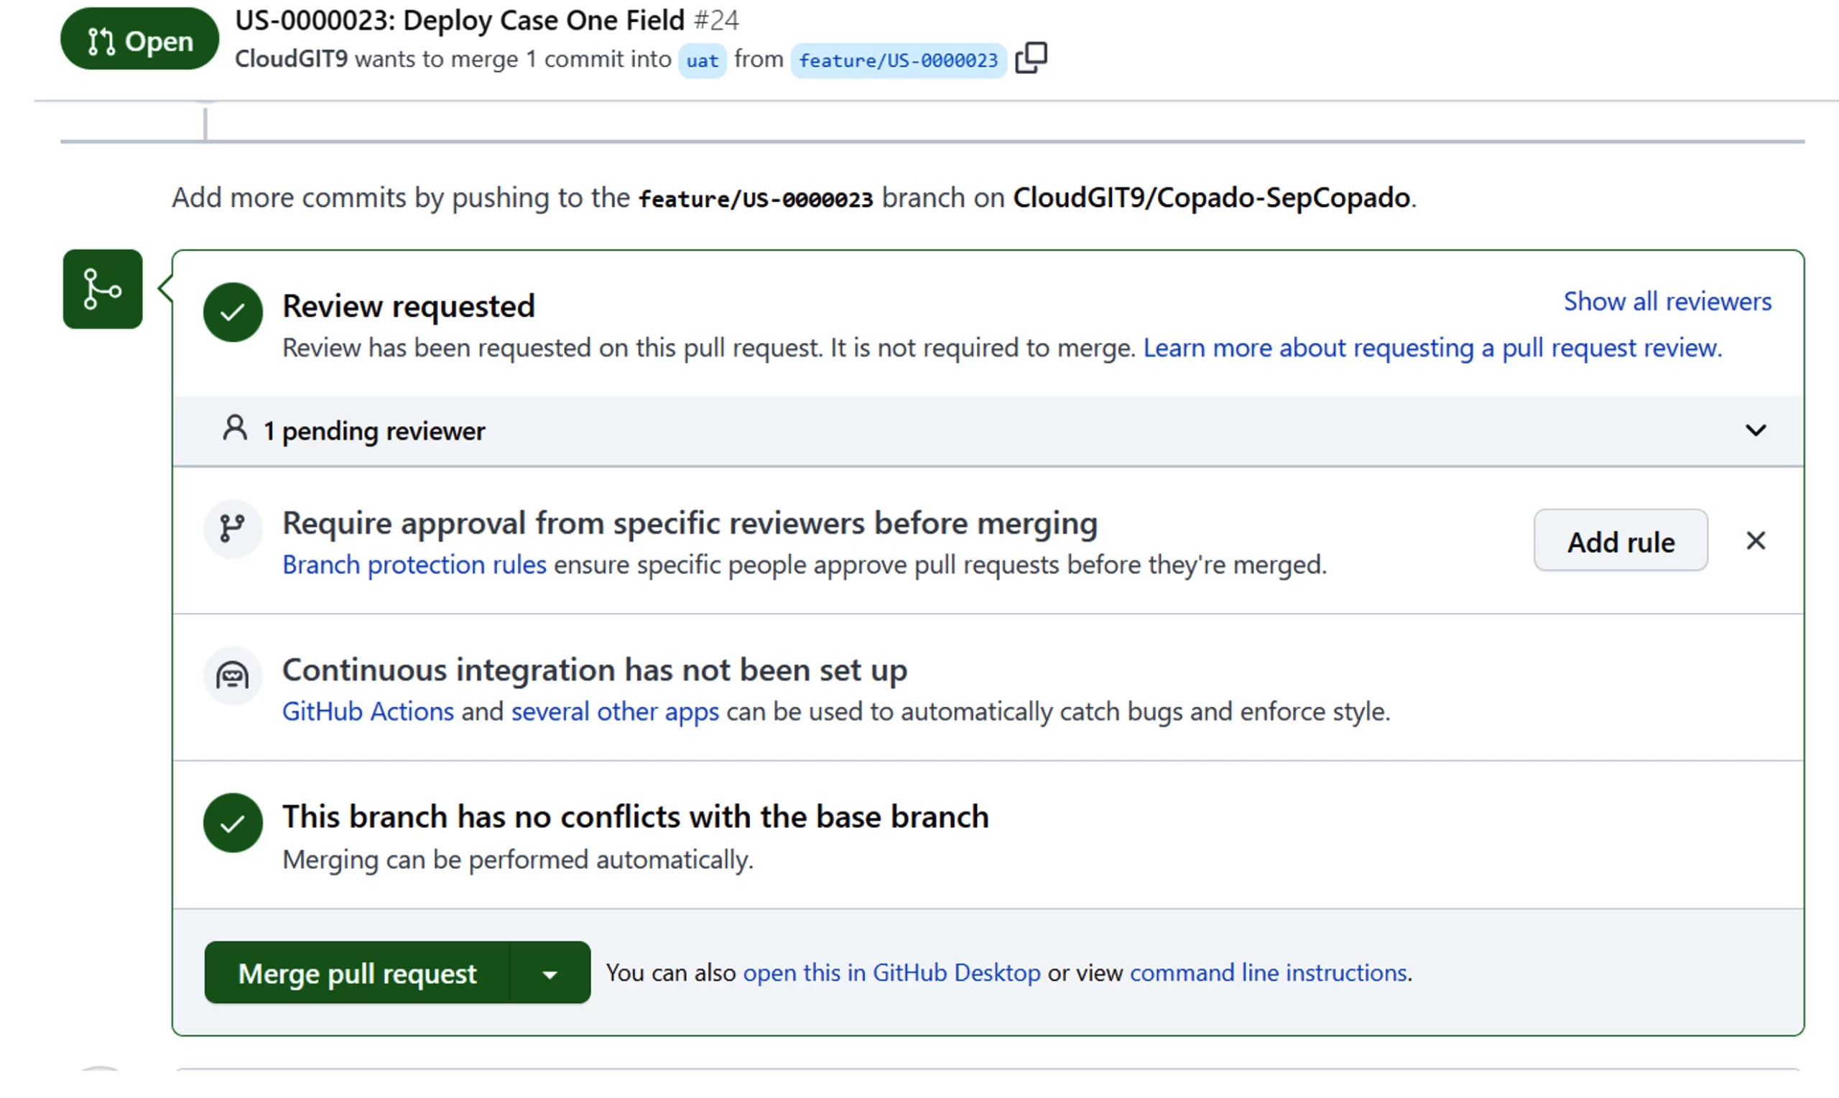Click the Merge pull request button
The height and width of the screenshot is (1098, 1839).
pos(357,974)
